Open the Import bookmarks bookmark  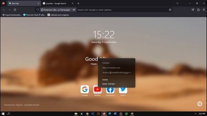12,15
